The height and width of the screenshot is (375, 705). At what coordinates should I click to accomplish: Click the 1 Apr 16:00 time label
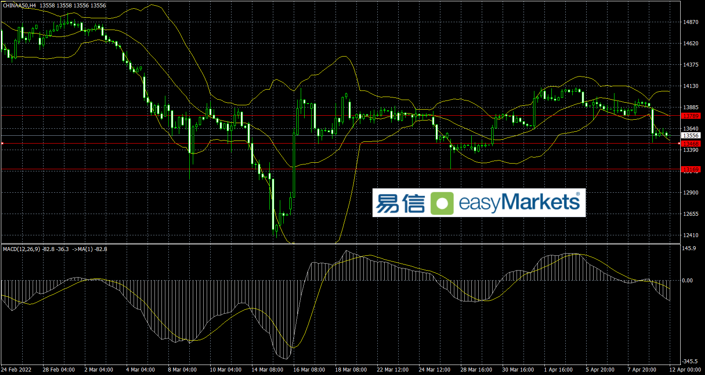[x=558, y=370]
